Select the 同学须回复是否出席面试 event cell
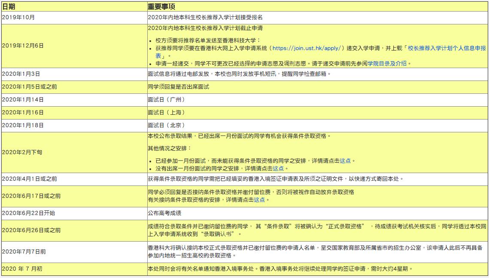This screenshot has height=278, width=489. coord(180,87)
